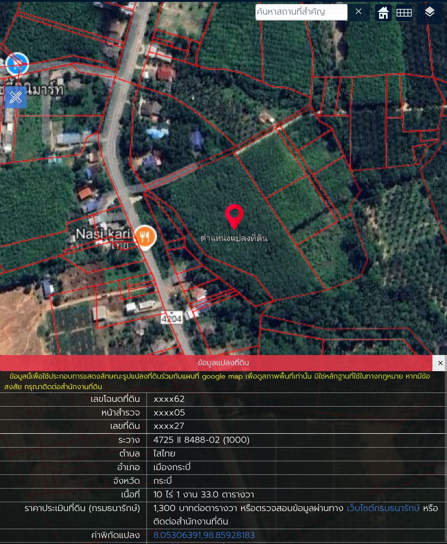Click the blue circular marker icon
This screenshot has width=447, height=544.
point(17,64)
